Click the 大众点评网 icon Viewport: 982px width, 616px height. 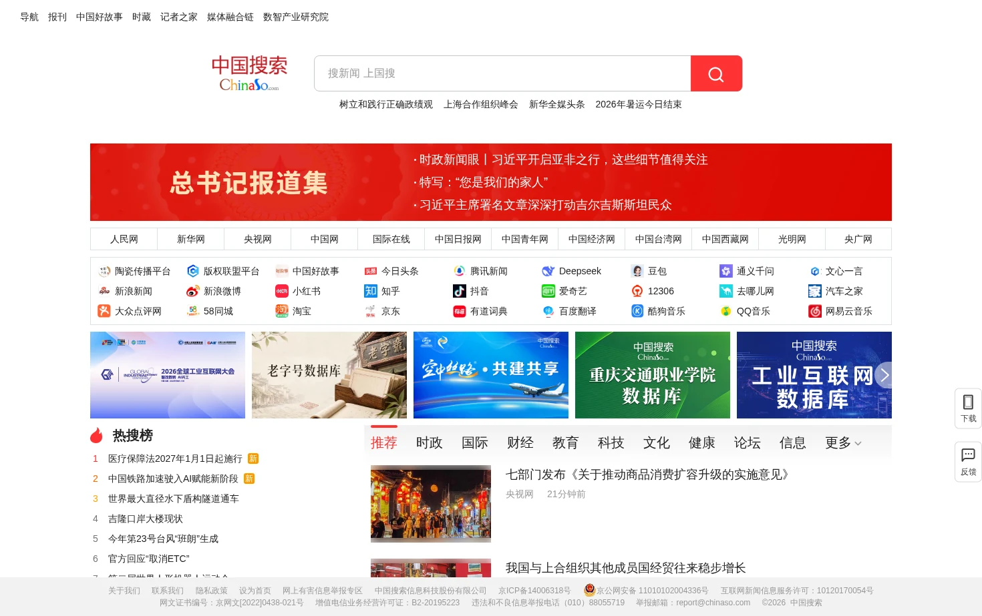104,311
